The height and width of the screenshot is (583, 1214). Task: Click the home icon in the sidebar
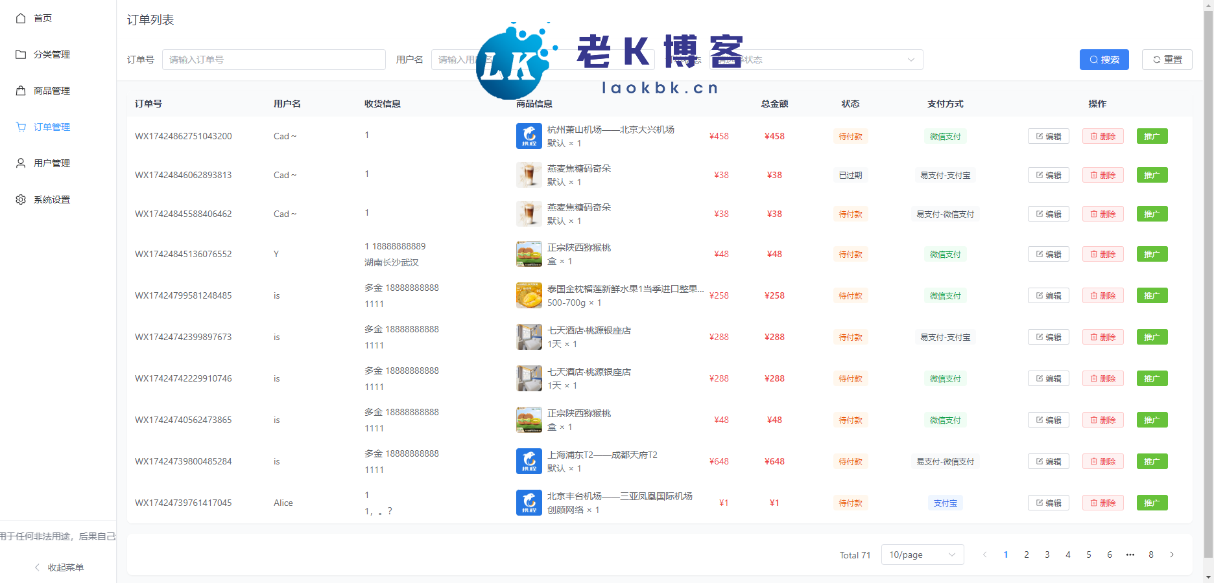[x=21, y=18]
